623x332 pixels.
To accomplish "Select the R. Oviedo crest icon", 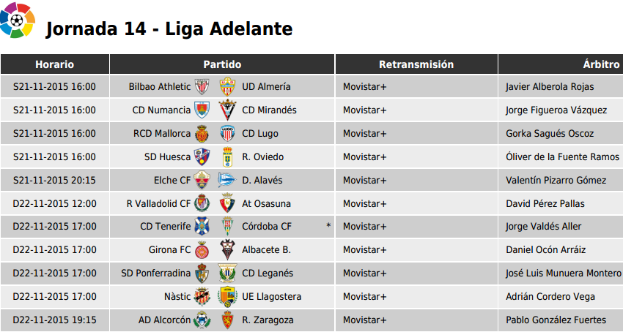I will [227, 156].
